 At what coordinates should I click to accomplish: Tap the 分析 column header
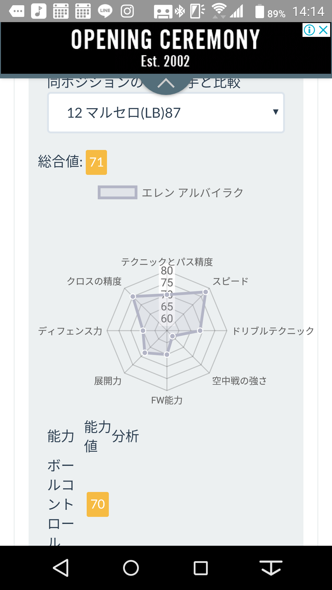coord(125,436)
